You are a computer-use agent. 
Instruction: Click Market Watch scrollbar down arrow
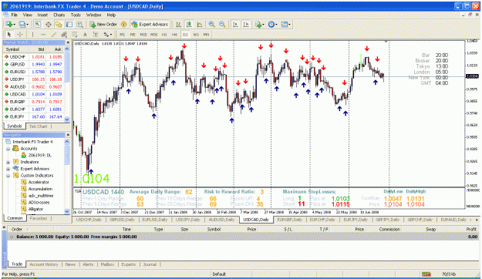[x=67, y=119]
